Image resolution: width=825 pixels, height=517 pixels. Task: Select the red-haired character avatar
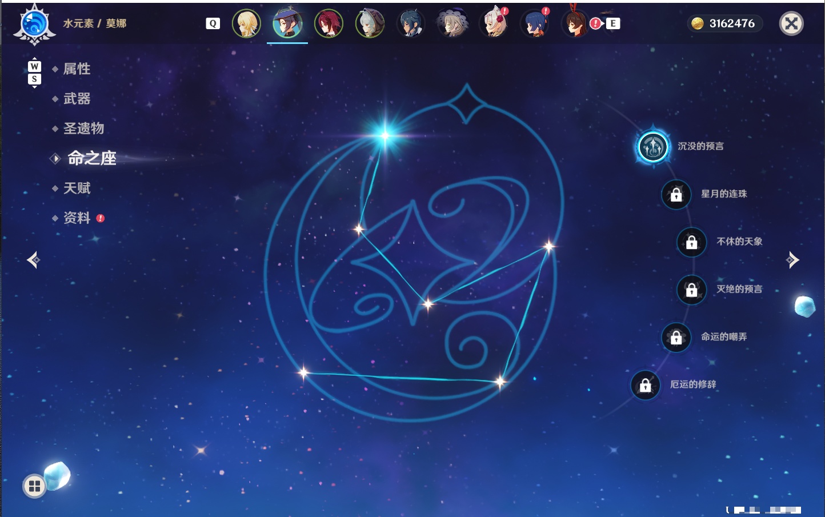click(x=329, y=23)
